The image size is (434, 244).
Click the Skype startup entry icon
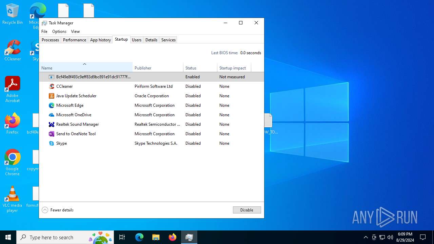pyautogui.click(x=52, y=143)
